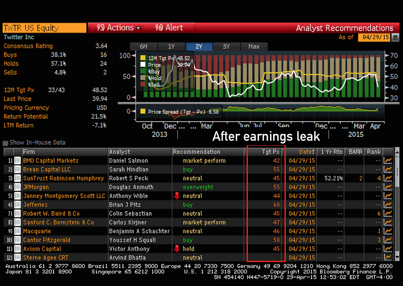The image size is (403, 286).
Task: Open report document icon for Sterne Agee CRT
Action: click(18, 258)
